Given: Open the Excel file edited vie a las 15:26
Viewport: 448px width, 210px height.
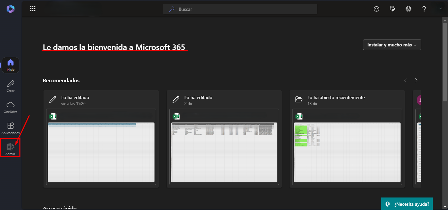Looking at the screenshot, I should click(x=101, y=139).
